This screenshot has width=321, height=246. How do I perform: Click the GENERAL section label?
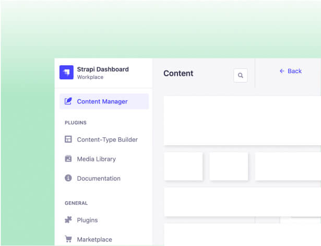[76, 203]
